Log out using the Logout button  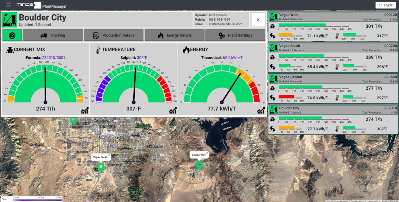point(386,5)
